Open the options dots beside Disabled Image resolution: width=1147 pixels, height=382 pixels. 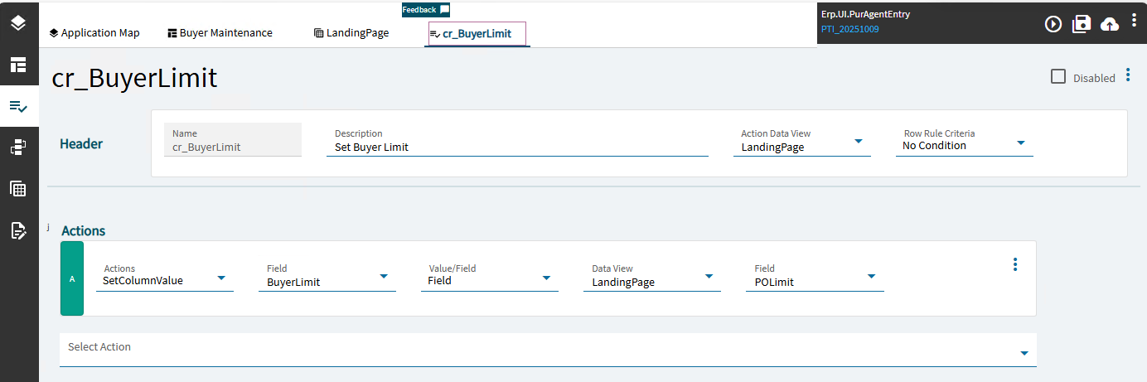point(1127,76)
